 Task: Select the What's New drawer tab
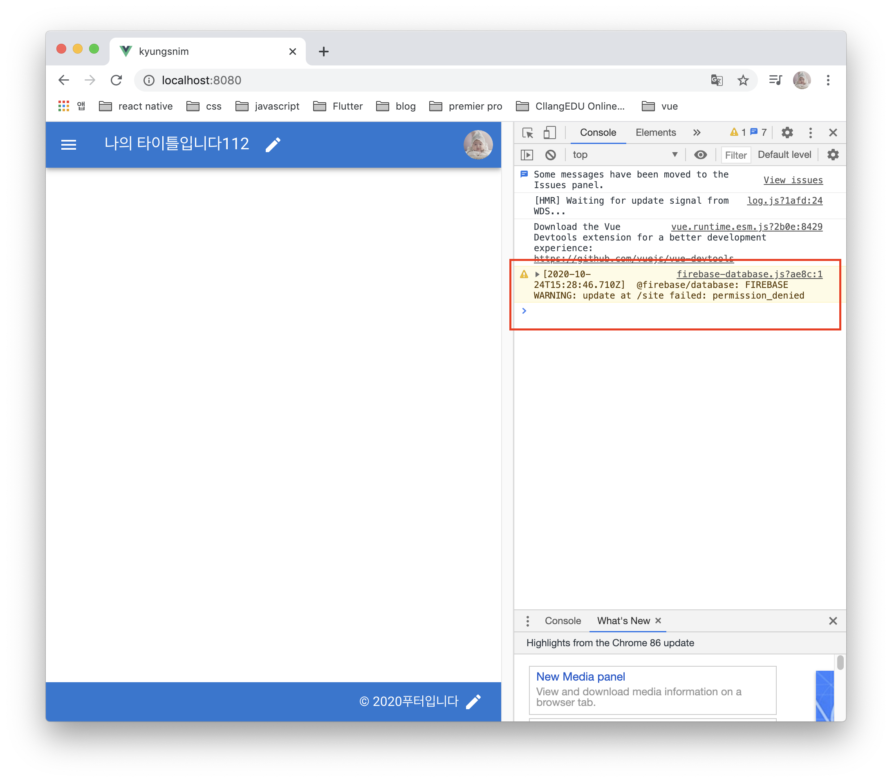(x=623, y=620)
